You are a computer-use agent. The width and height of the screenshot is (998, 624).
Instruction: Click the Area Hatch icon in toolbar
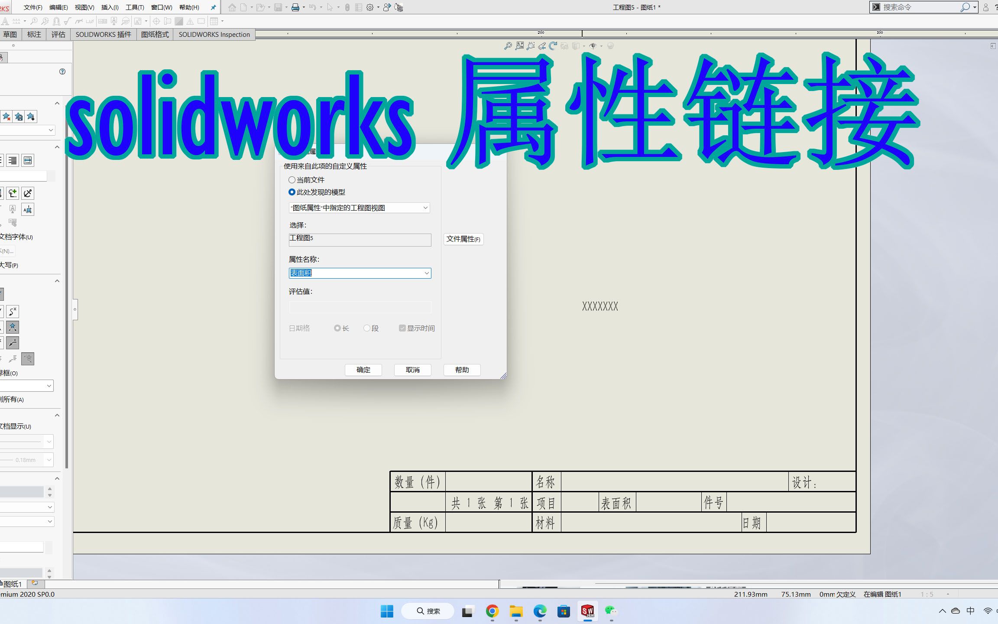click(x=178, y=21)
